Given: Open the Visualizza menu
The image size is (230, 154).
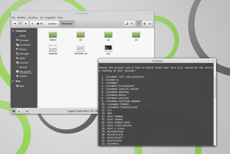Looking at the screenshot, I should pos(33,18).
